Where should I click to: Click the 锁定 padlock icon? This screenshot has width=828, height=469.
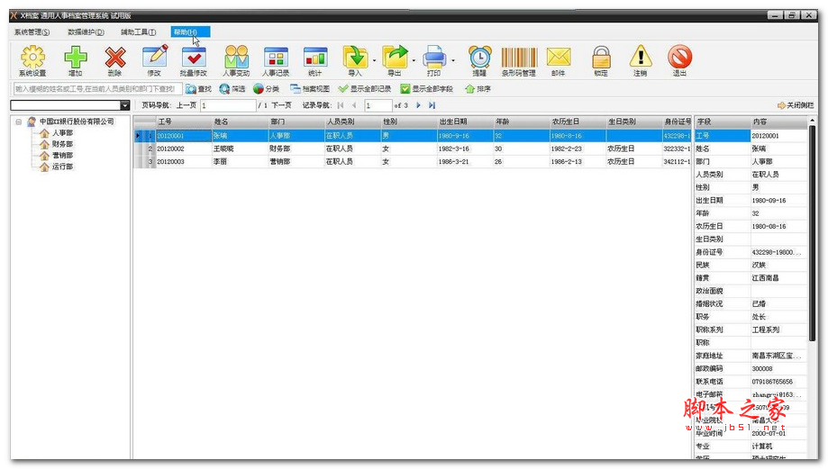601,60
